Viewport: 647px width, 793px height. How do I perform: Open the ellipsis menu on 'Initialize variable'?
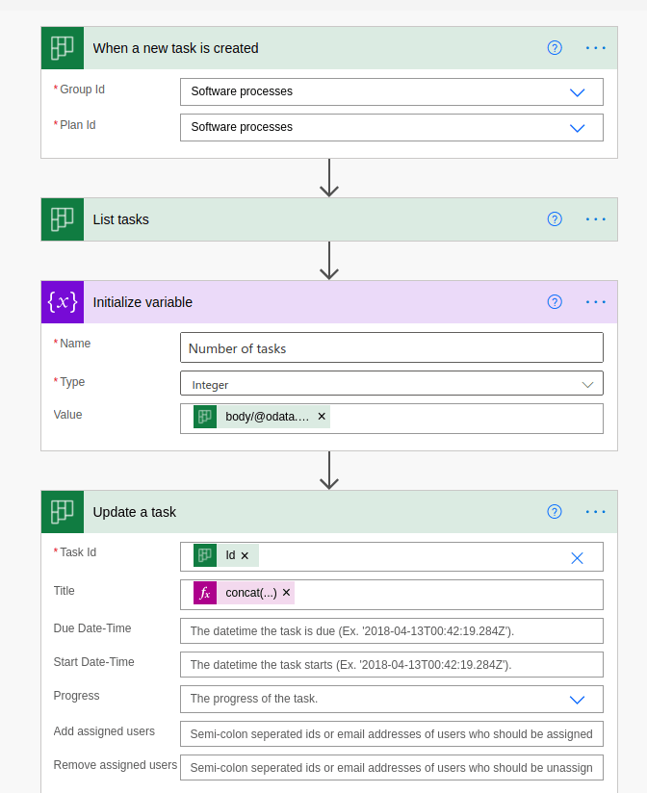click(595, 301)
